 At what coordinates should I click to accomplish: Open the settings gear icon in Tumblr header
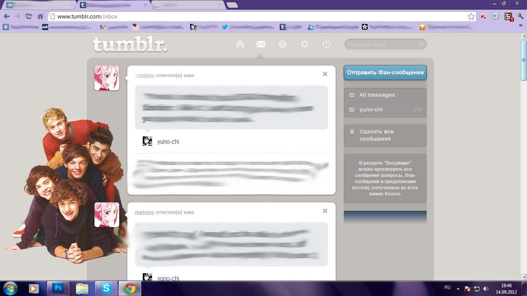(304, 44)
